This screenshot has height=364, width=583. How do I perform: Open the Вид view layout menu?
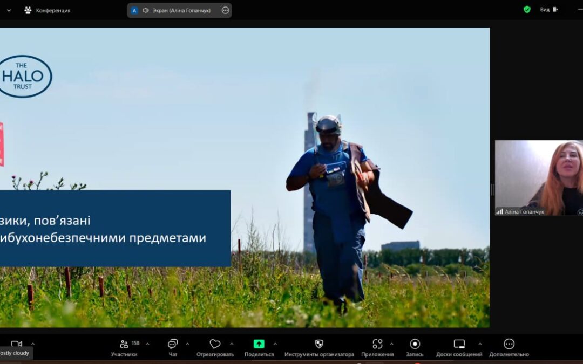pyautogui.click(x=548, y=10)
